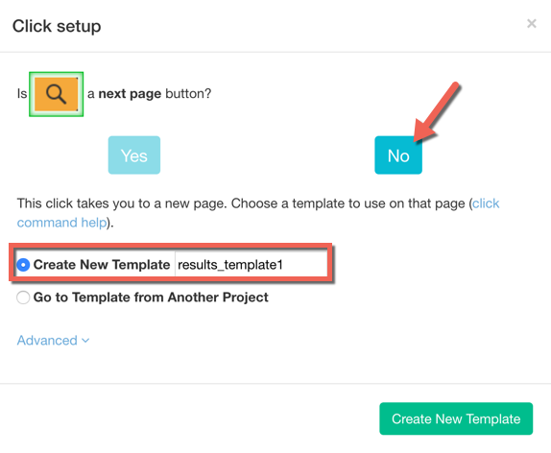This screenshot has height=453, width=551.
Task: Close the Click setup dialog
Action: click(532, 24)
